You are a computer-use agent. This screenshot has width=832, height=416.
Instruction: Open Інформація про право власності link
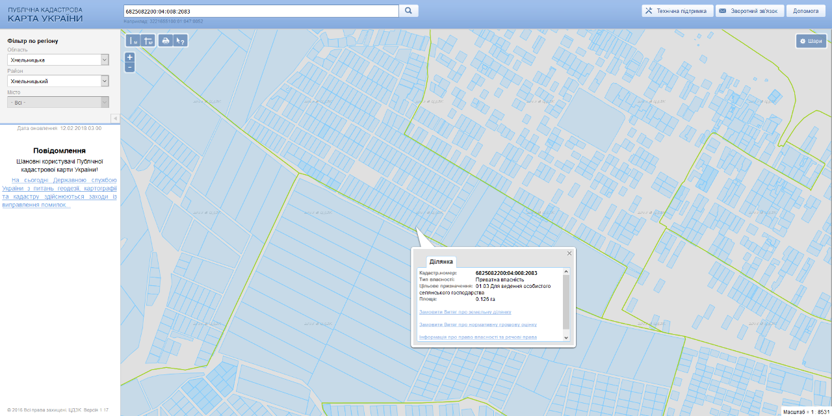(478, 337)
